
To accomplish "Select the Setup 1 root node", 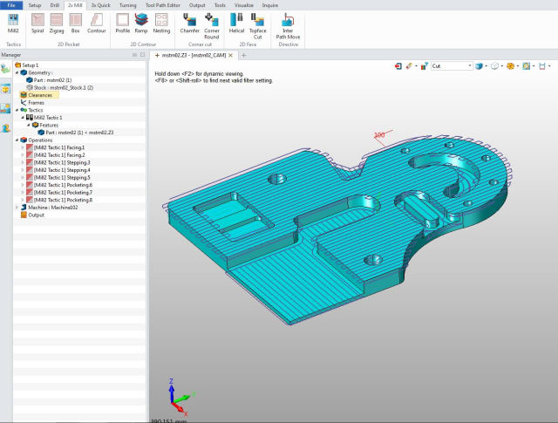I will pyautogui.click(x=27, y=65).
